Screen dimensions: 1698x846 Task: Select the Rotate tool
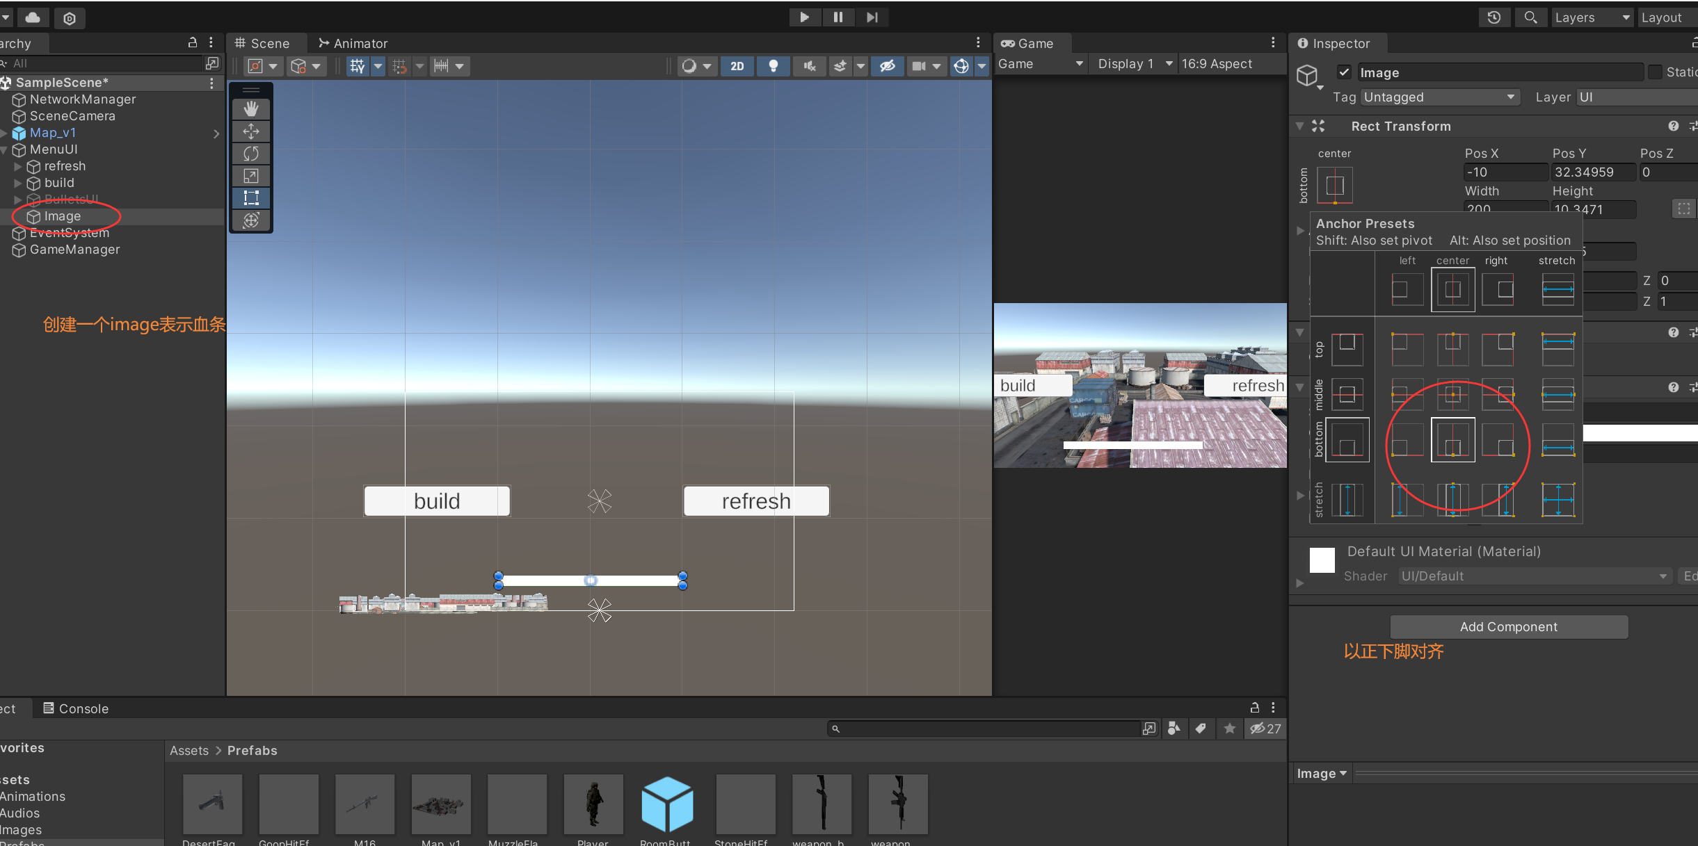point(251,154)
